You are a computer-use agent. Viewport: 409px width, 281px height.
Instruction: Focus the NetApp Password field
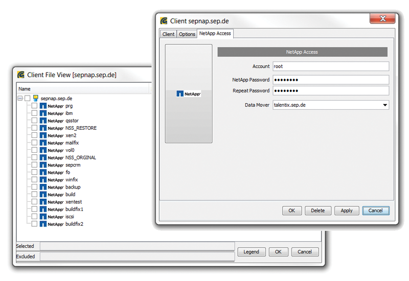pos(331,80)
